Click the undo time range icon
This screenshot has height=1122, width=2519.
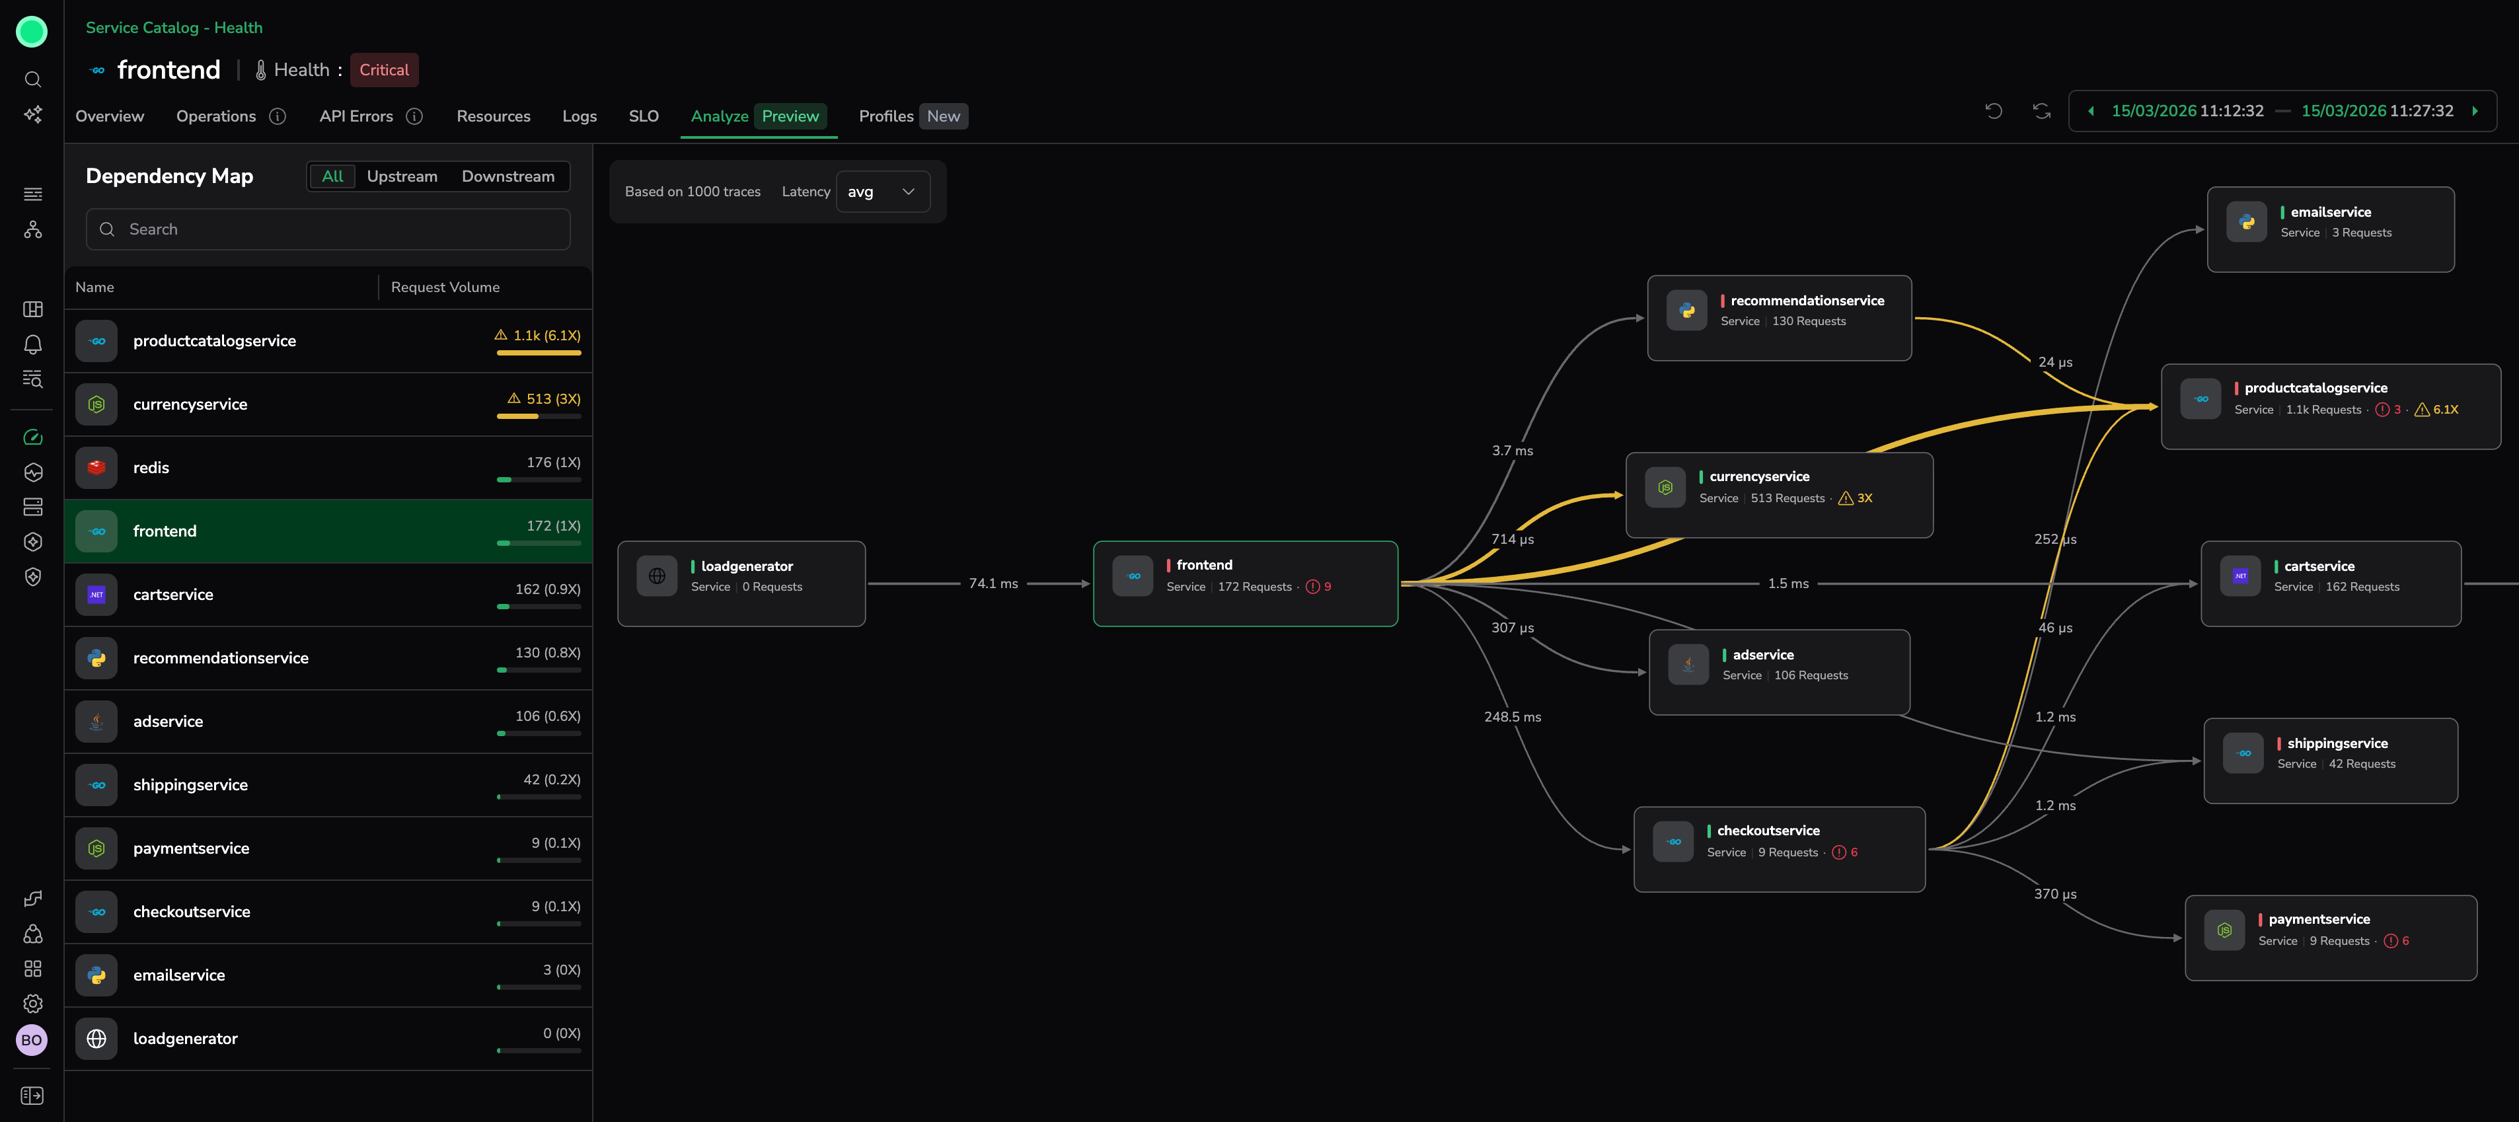tap(1993, 112)
